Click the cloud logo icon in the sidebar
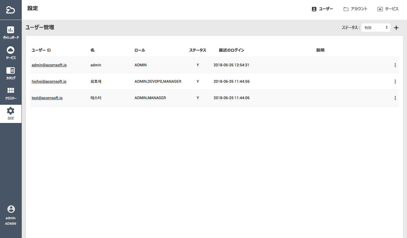Image resolution: width=407 pixels, height=238 pixels. tap(11, 10)
